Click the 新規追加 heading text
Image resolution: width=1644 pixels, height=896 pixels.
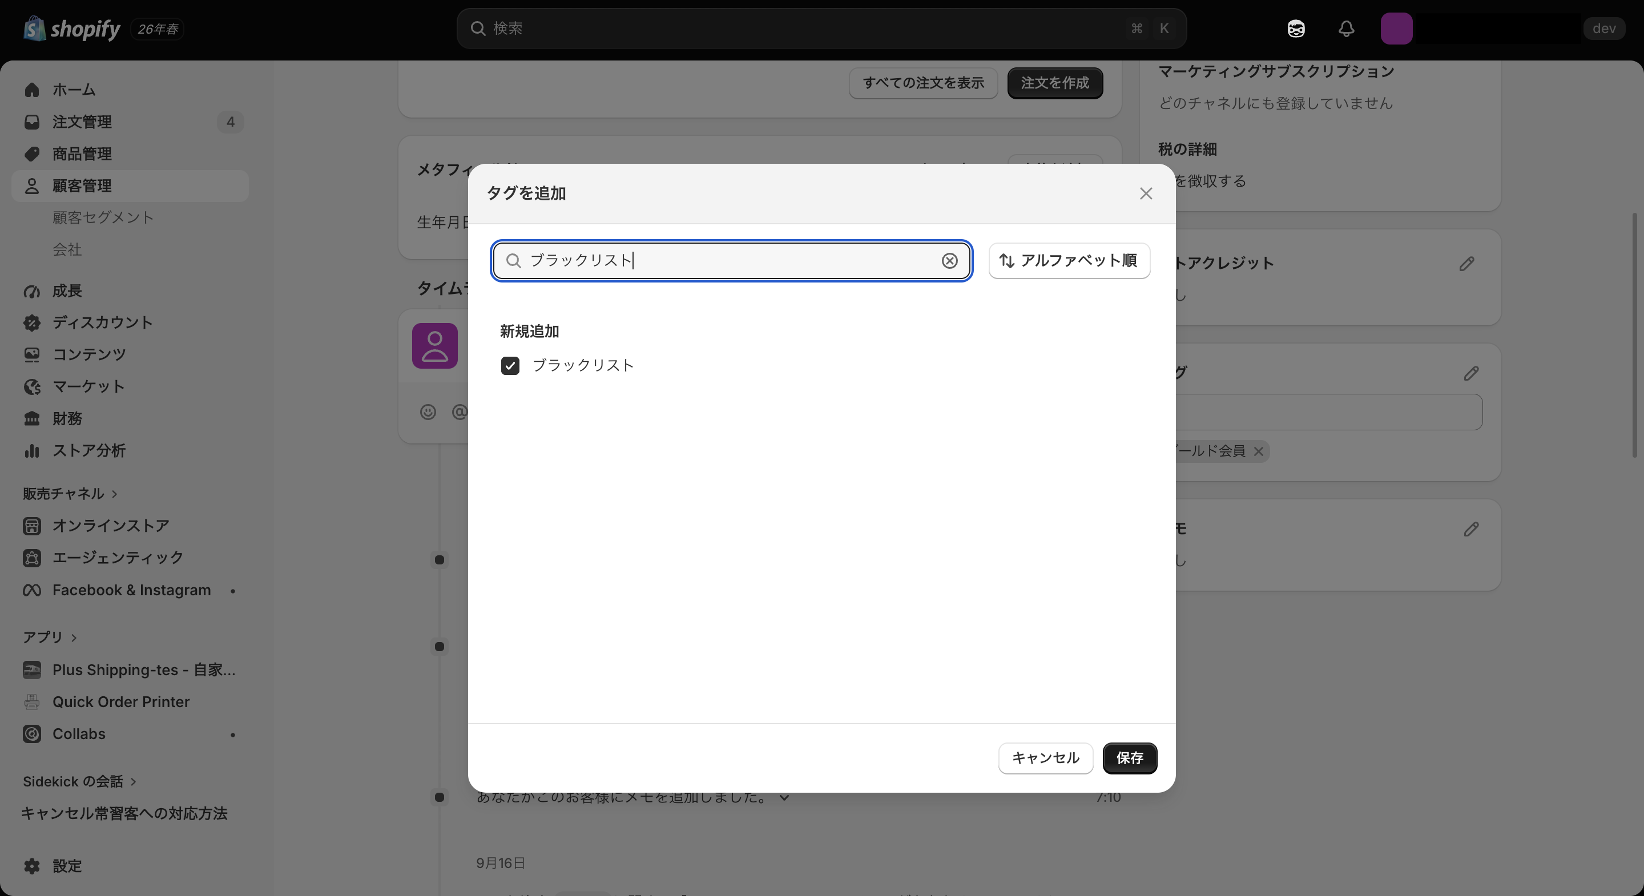coord(529,331)
